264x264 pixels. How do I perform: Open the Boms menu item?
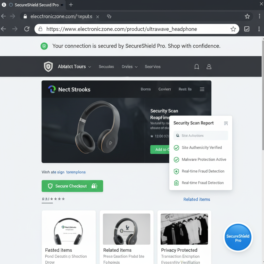[146, 89]
